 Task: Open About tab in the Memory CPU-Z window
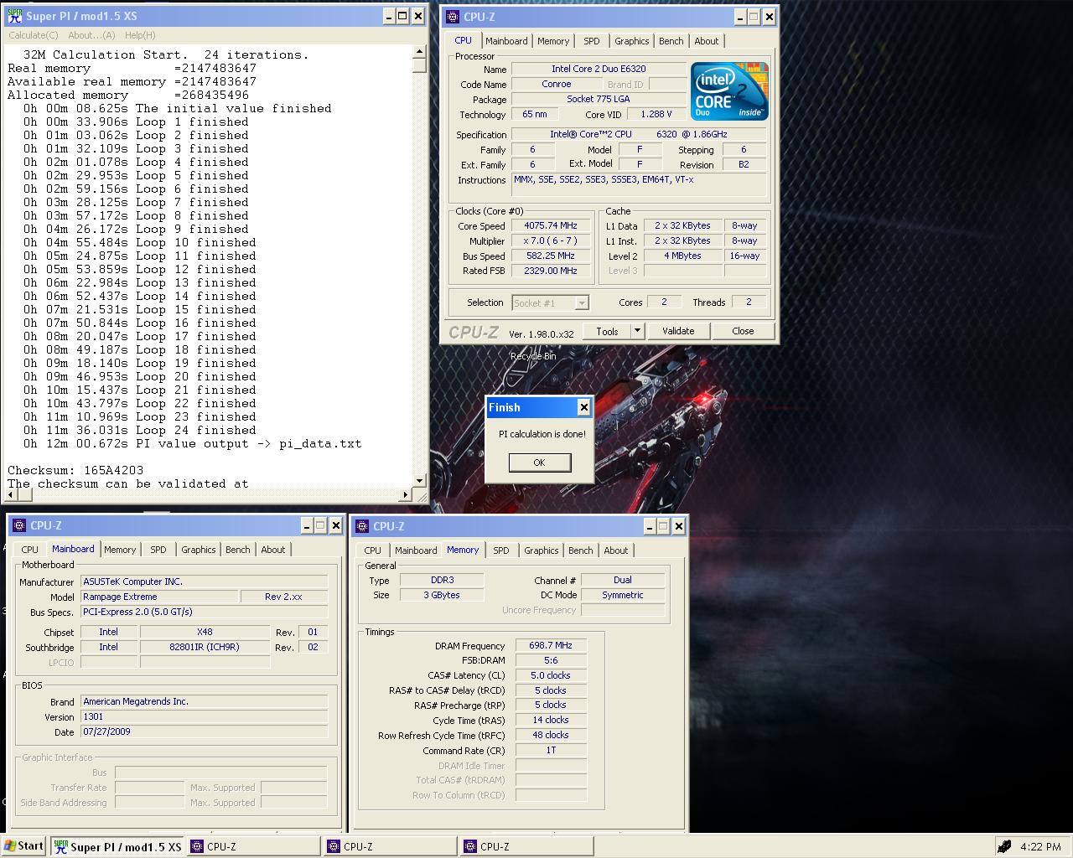click(x=616, y=550)
